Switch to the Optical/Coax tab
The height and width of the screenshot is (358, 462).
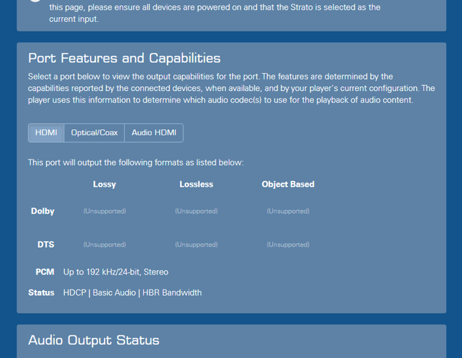pos(94,133)
